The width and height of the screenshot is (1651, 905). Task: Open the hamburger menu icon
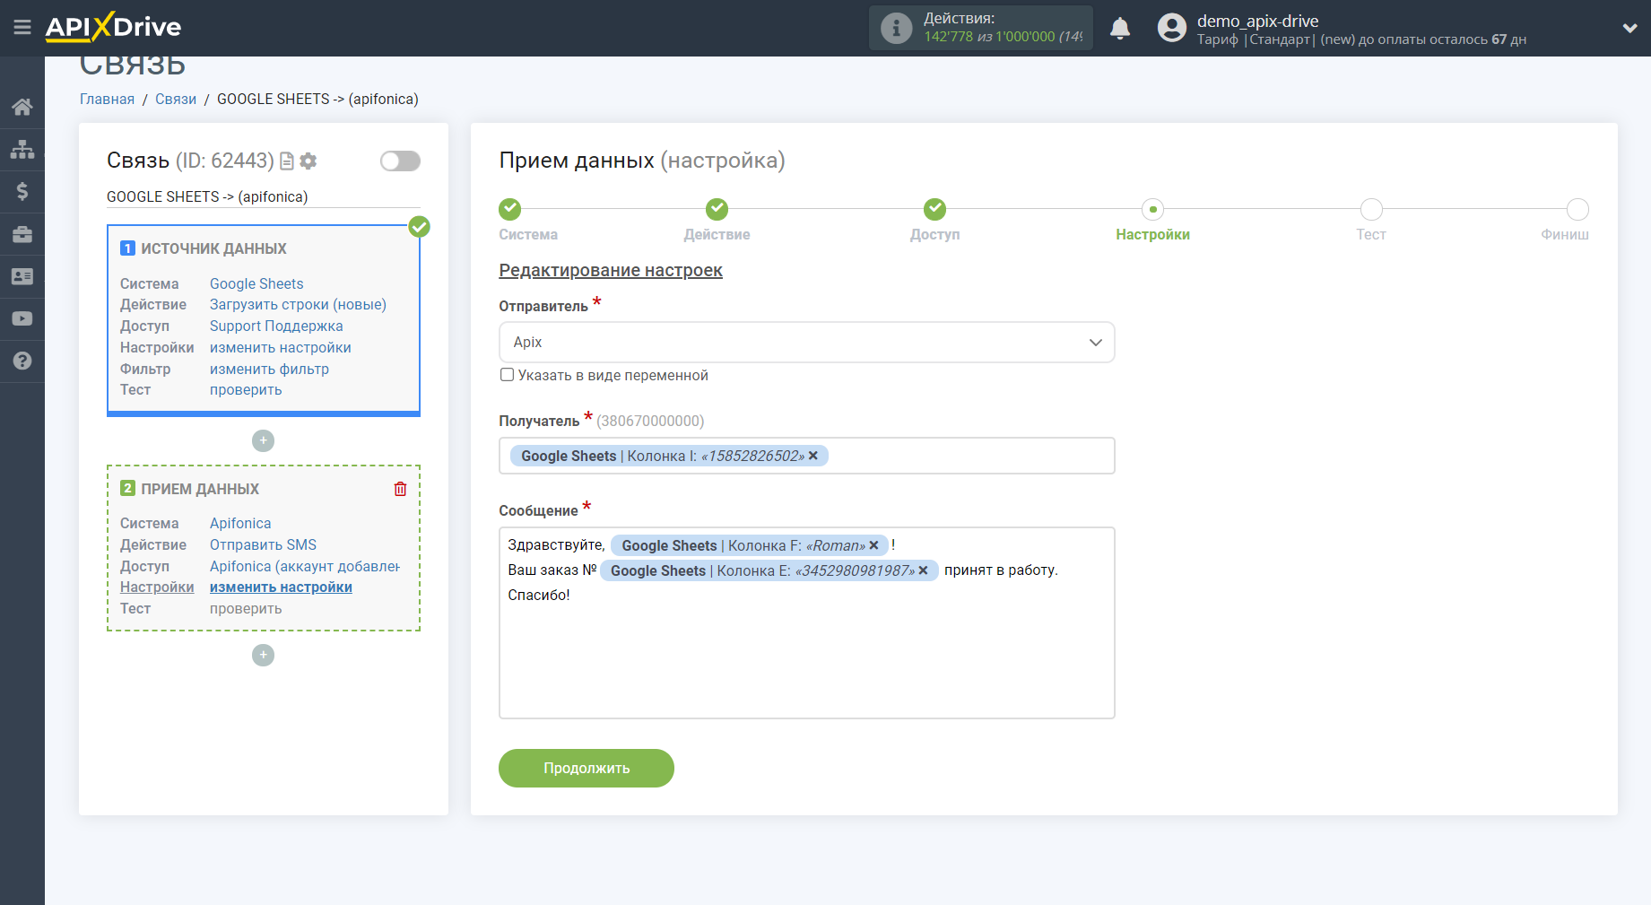coord(22,27)
